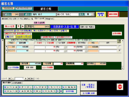Switch to the 顧客売上一覧 tab
The image size is (129, 97).
pos(28,19)
